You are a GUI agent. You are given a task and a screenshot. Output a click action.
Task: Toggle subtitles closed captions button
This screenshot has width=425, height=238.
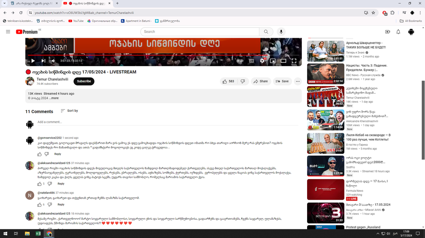pyautogui.click(x=252, y=61)
